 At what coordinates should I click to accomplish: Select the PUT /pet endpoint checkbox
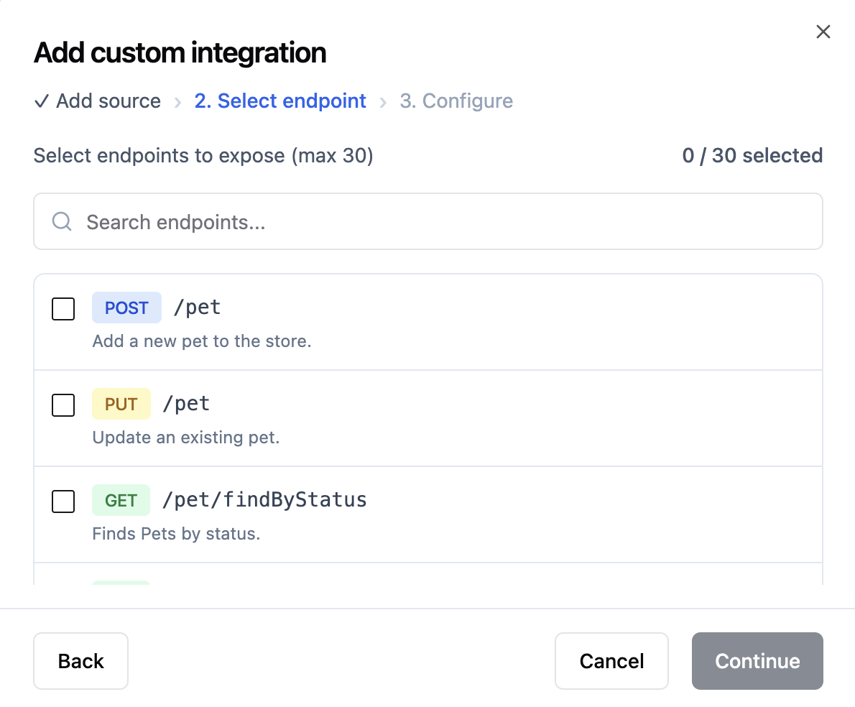[x=63, y=405]
